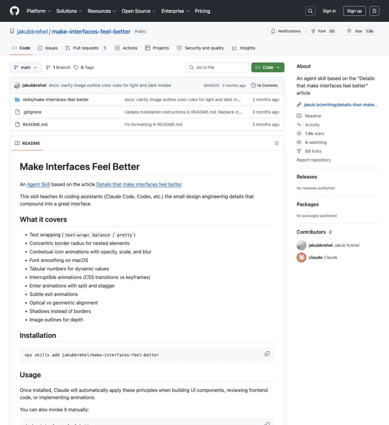Open the 14 Commits history
The image size is (389, 425).
(264, 85)
